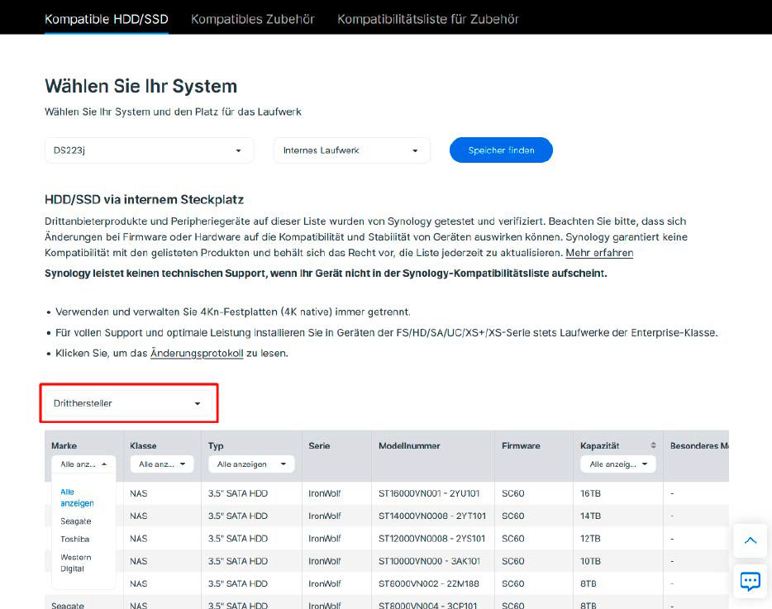Filter by Seagate in the Marke list
Viewport: 772px width, 609px height.
[x=76, y=520]
